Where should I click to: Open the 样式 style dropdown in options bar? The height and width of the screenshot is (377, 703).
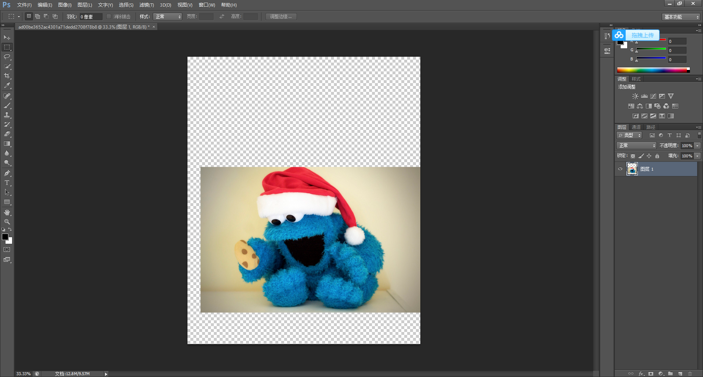pyautogui.click(x=167, y=17)
